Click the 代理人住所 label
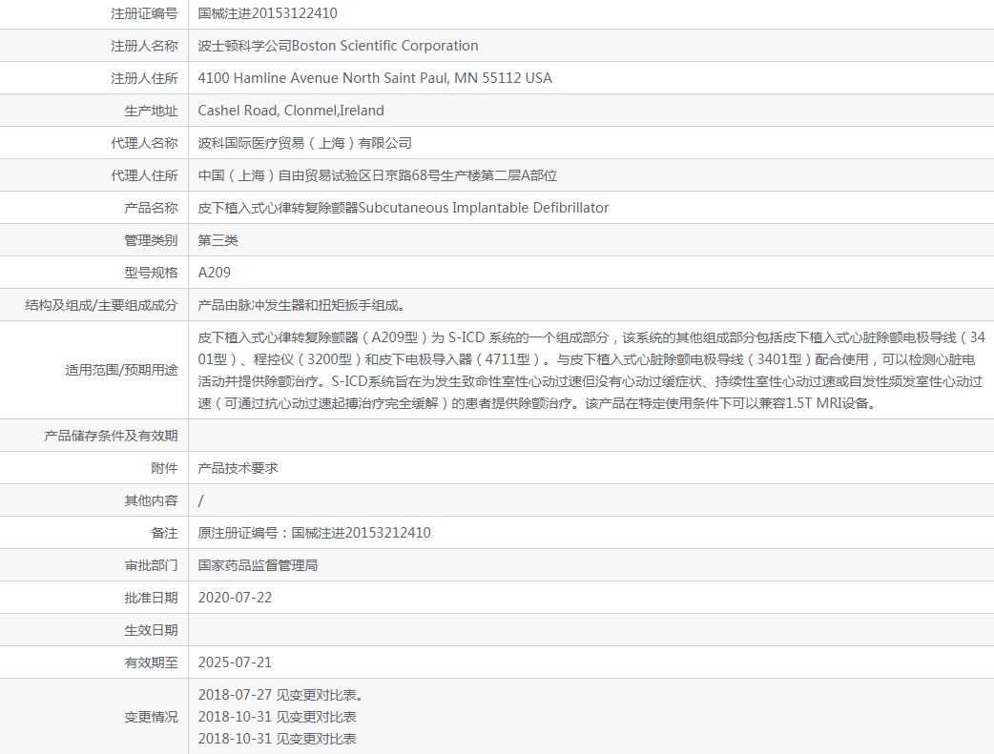Image resolution: width=994 pixels, height=754 pixels. coord(145,175)
